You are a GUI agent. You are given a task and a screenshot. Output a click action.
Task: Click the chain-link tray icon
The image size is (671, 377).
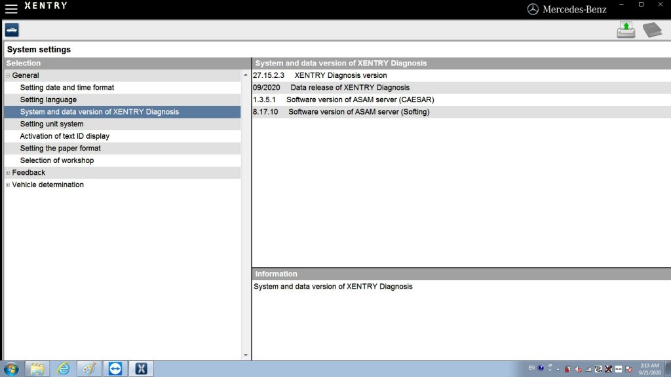[598, 369]
